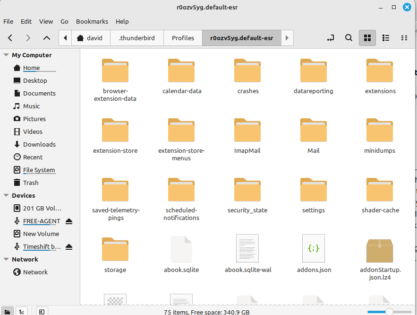Hide the sidebar with status bar button
This screenshot has height=315, width=417.
click(x=42, y=312)
